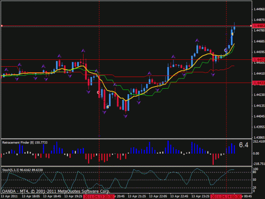Screen dimensions: 265x199
Task: Click the 1.43955 price scale label
Action: point(259,127)
